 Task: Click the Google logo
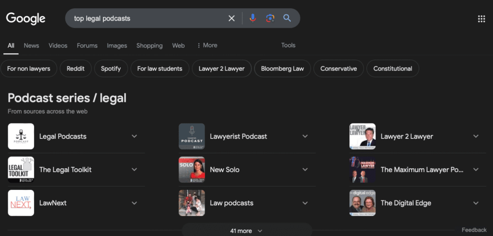click(26, 18)
